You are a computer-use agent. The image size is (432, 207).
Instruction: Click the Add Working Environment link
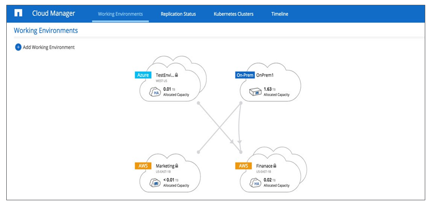49,47
